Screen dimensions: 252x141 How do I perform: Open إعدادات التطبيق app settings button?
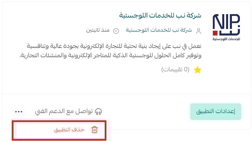click(x=216, y=112)
